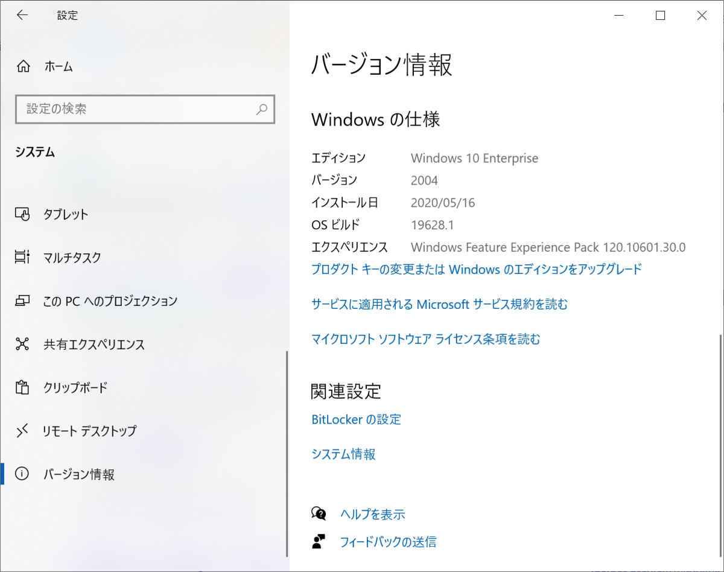Open クリップボード settings
The height and width of the screenshot is (572, 724).
click(144, 387)
